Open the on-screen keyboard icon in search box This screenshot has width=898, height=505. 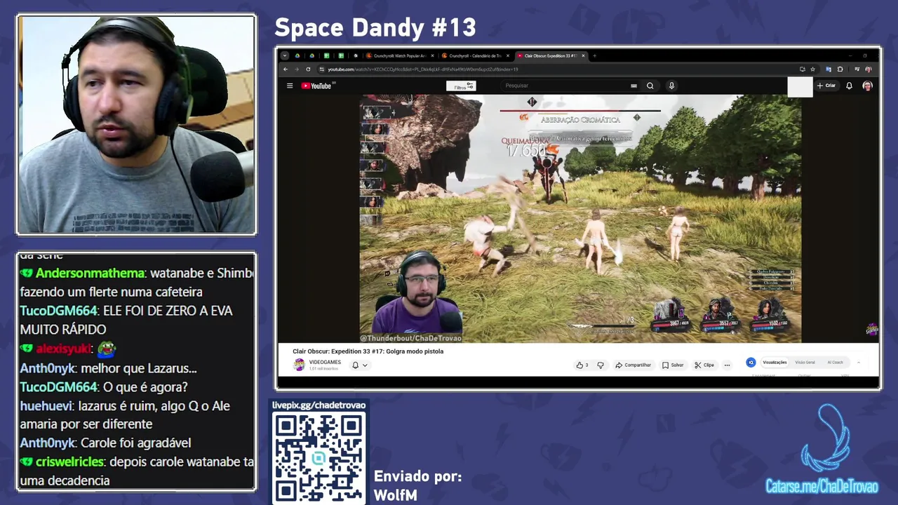634,86
